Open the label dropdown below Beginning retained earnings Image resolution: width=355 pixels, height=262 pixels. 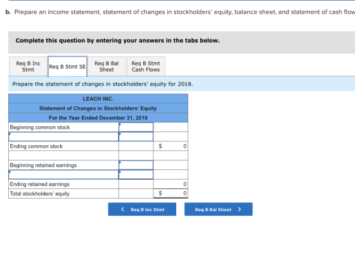pos(63,174)
